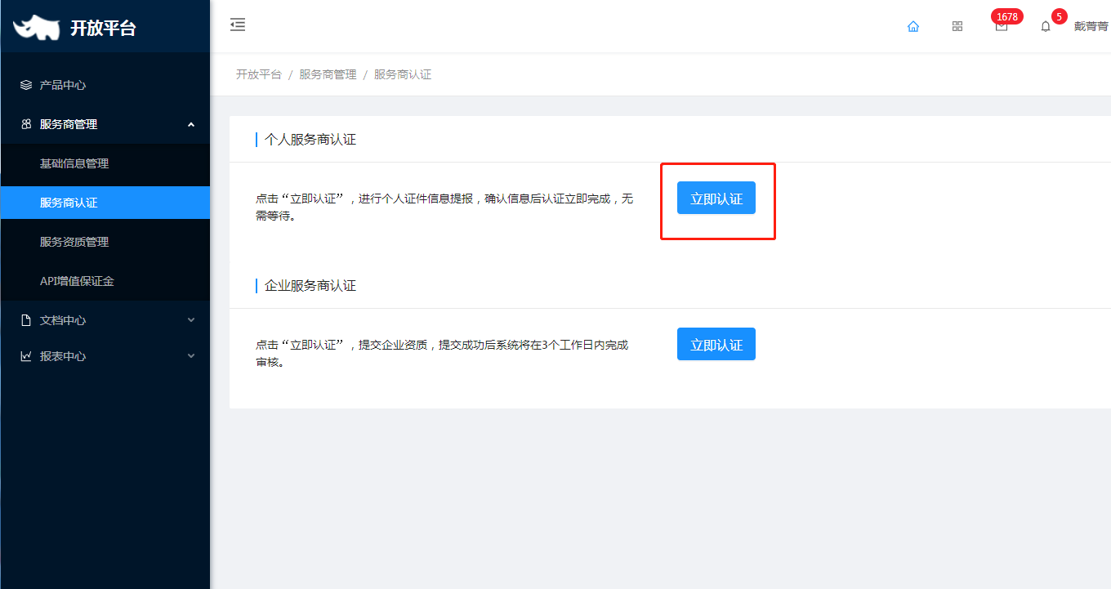Open notifications bell with 5 badge
This screenshot has height=589, width=1111.
pos(1046,26)
